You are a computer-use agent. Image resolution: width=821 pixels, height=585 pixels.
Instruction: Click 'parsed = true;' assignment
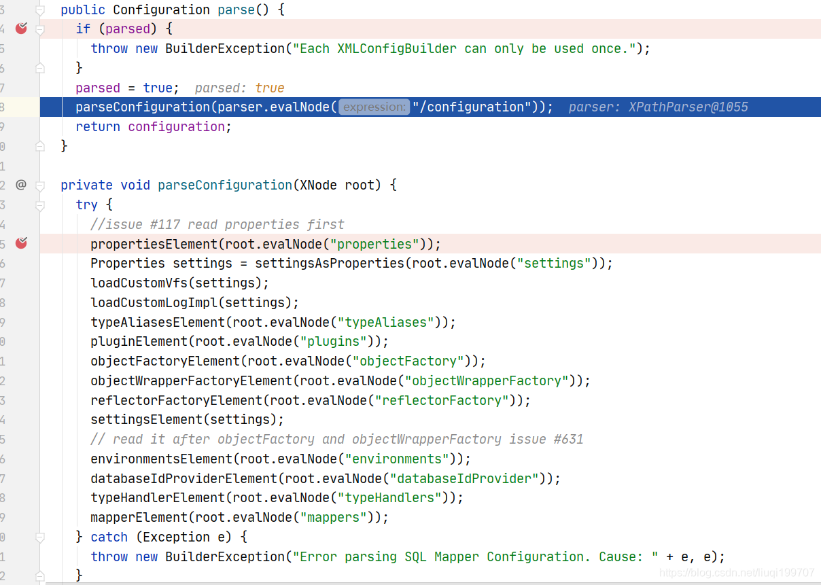tap(128, 88)
